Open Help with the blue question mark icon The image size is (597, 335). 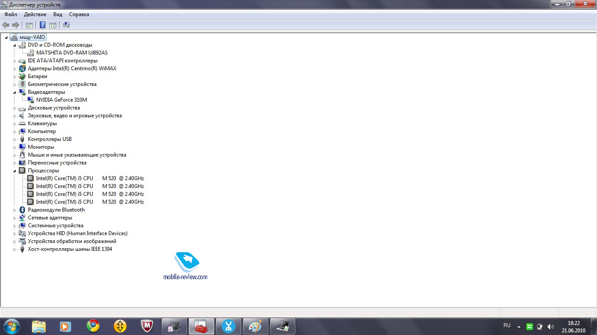tap(43, 25)
